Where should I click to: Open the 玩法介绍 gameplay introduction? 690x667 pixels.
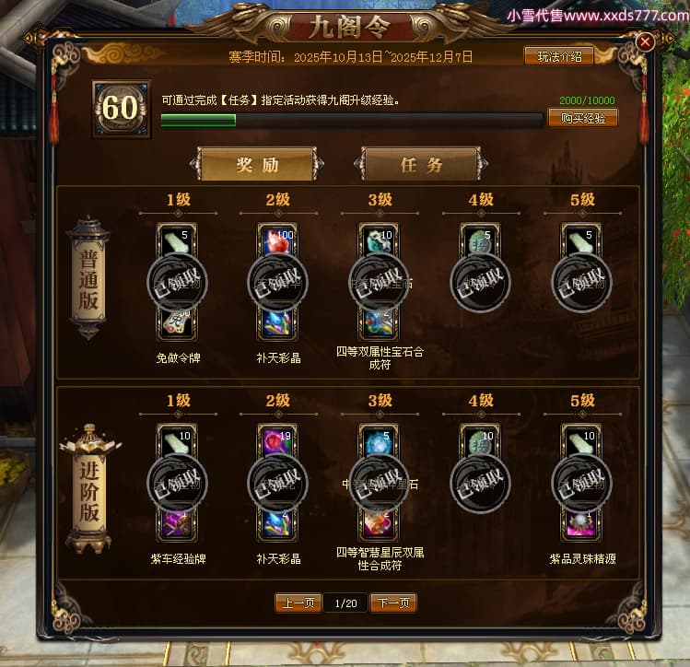coord(559,56)
